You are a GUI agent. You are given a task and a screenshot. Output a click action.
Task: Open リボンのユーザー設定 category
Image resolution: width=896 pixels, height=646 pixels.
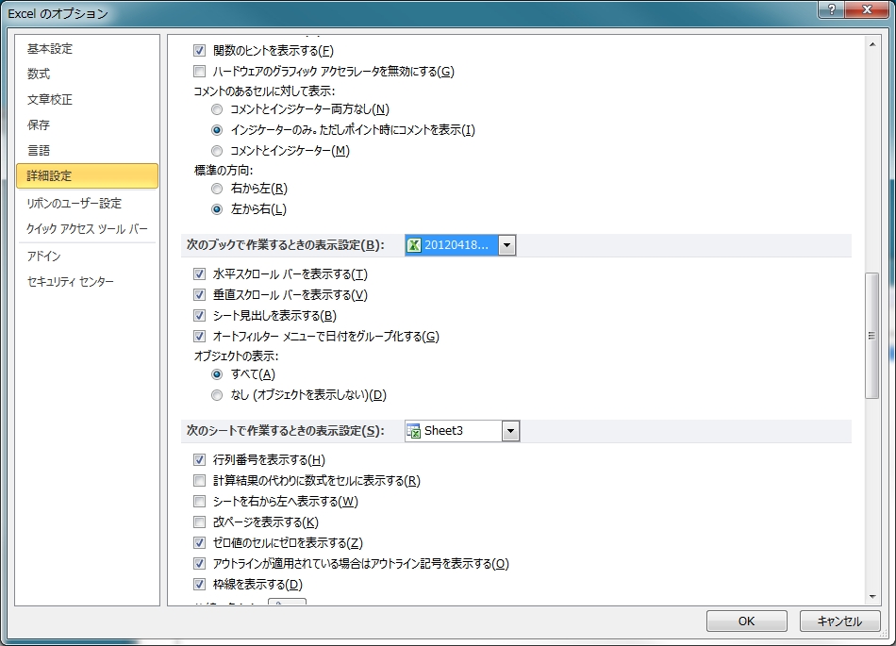[x=88, y=204]
